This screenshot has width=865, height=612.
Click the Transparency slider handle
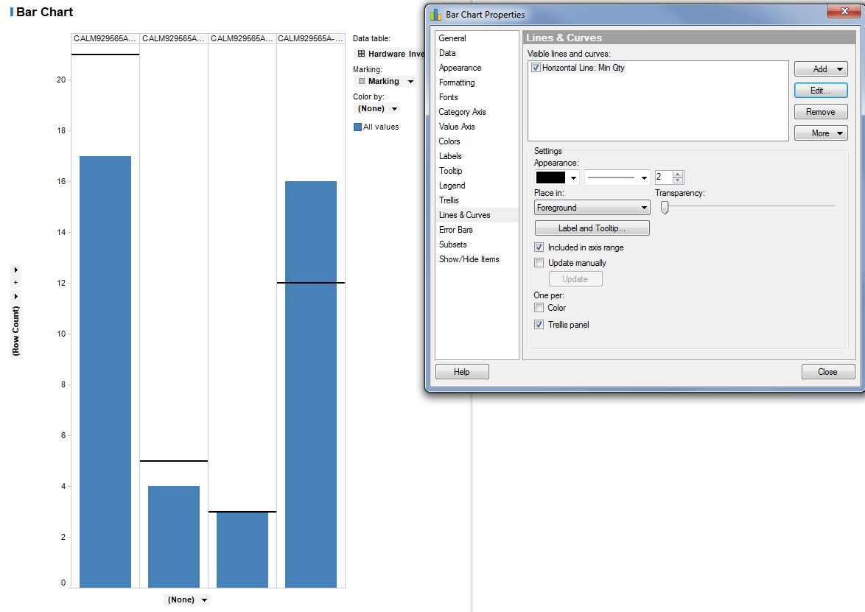[x=663, y=208]
